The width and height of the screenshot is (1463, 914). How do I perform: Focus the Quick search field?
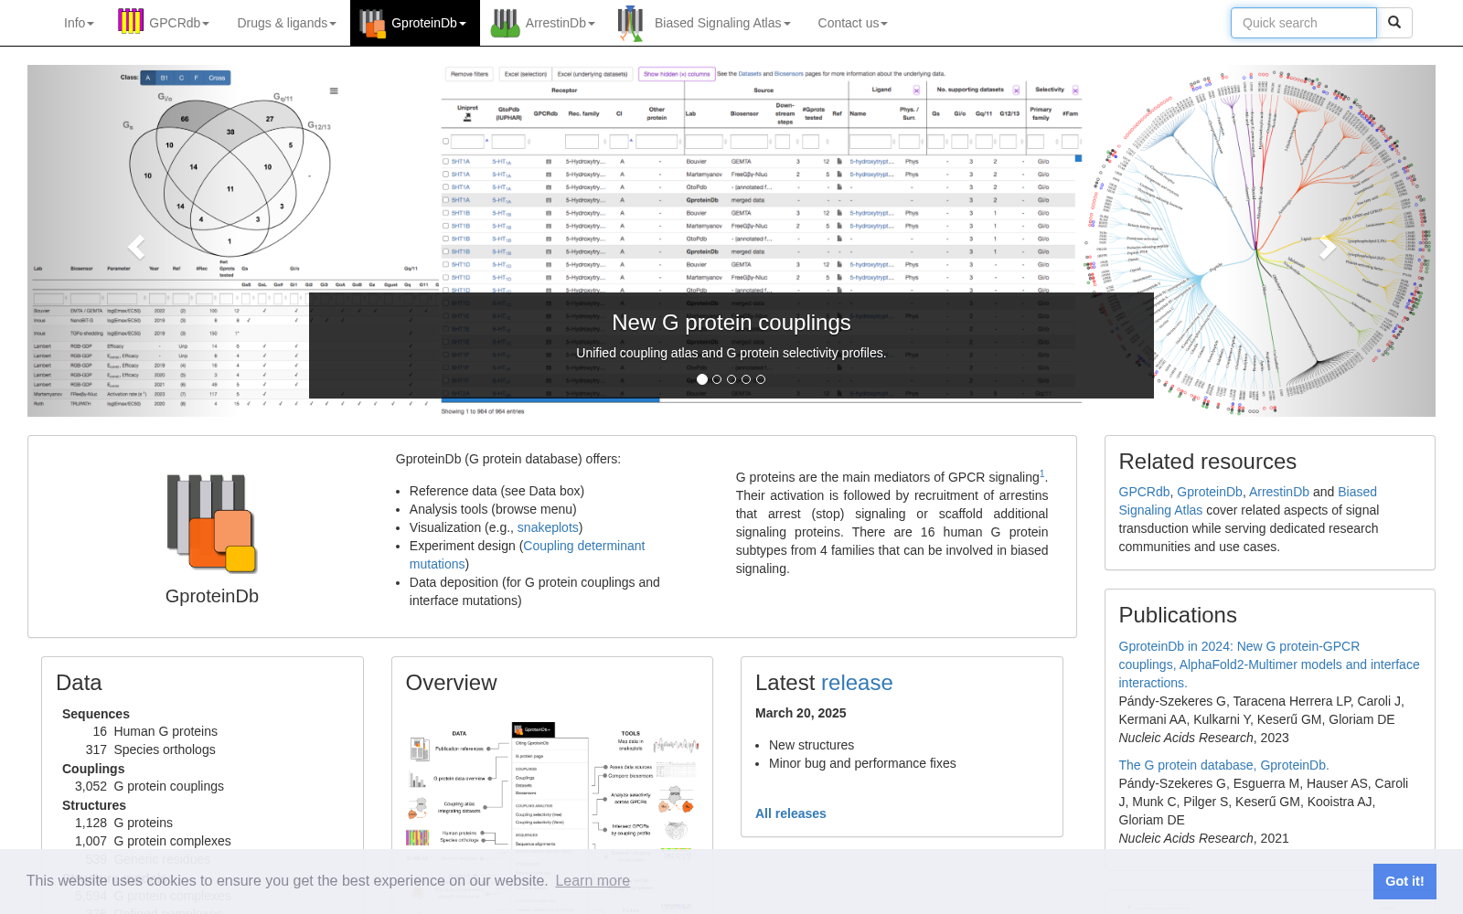point(1304,23)
